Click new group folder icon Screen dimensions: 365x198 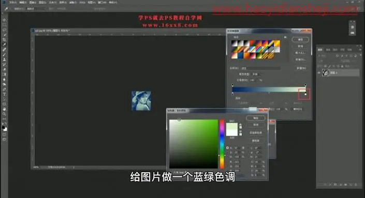tap(345, 185)
